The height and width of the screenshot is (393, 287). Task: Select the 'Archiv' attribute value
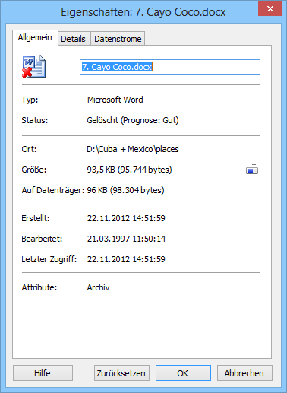point(98,287)
